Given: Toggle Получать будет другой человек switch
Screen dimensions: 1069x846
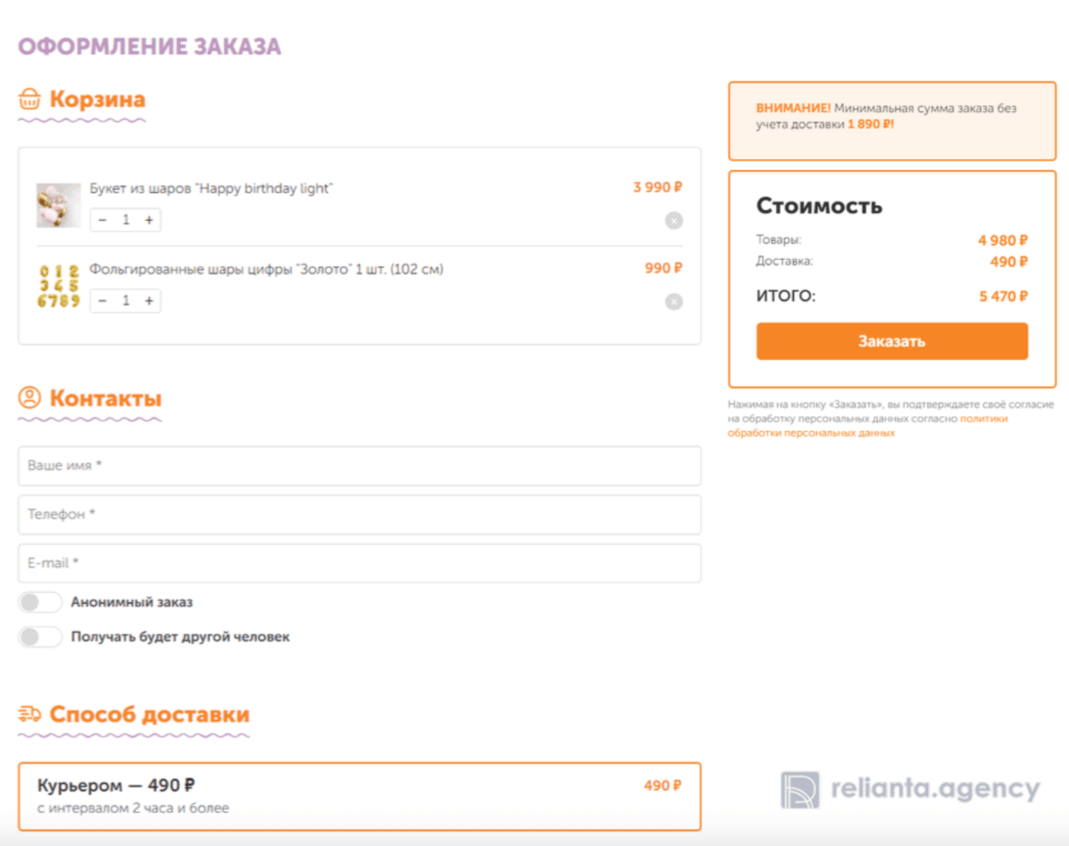Looking at the screenshot, I should coord(40,637).
